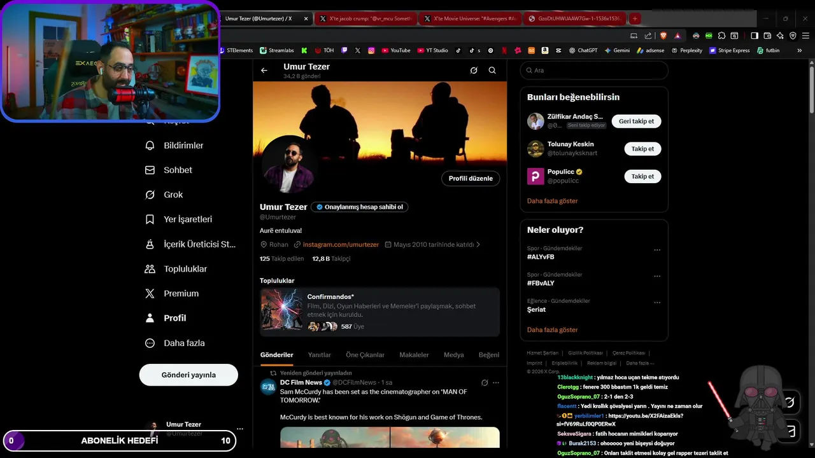The width and height of the screenshot is (815, 458).
Task: Open the Amazon bookmark icon
Action: (x=545, y=50)
